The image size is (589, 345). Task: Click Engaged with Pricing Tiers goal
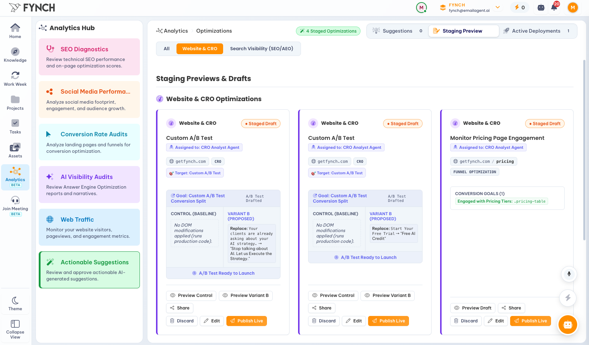point(501,202)
